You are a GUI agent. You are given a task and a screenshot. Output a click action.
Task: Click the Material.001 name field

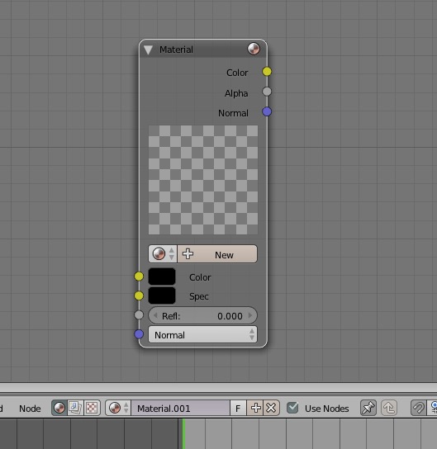point(180,408)
